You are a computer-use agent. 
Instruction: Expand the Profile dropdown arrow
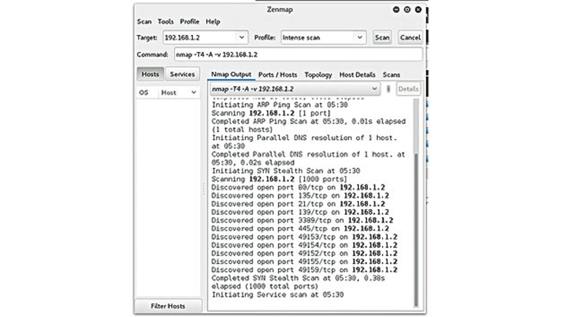[x=360, y=38]
